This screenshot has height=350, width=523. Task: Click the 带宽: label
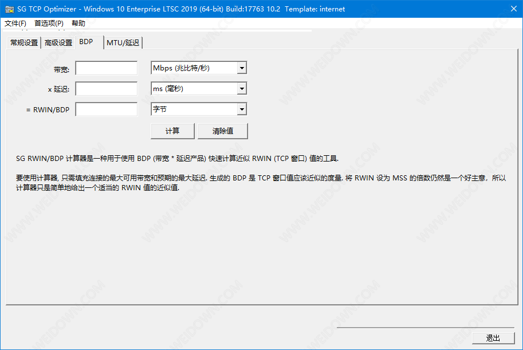(61, 70)
